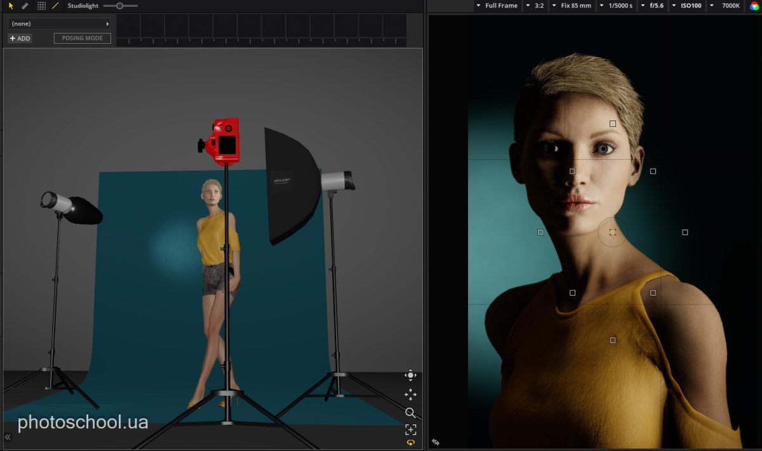Click the yellow reset rotation icon

[x=411, y=443]
